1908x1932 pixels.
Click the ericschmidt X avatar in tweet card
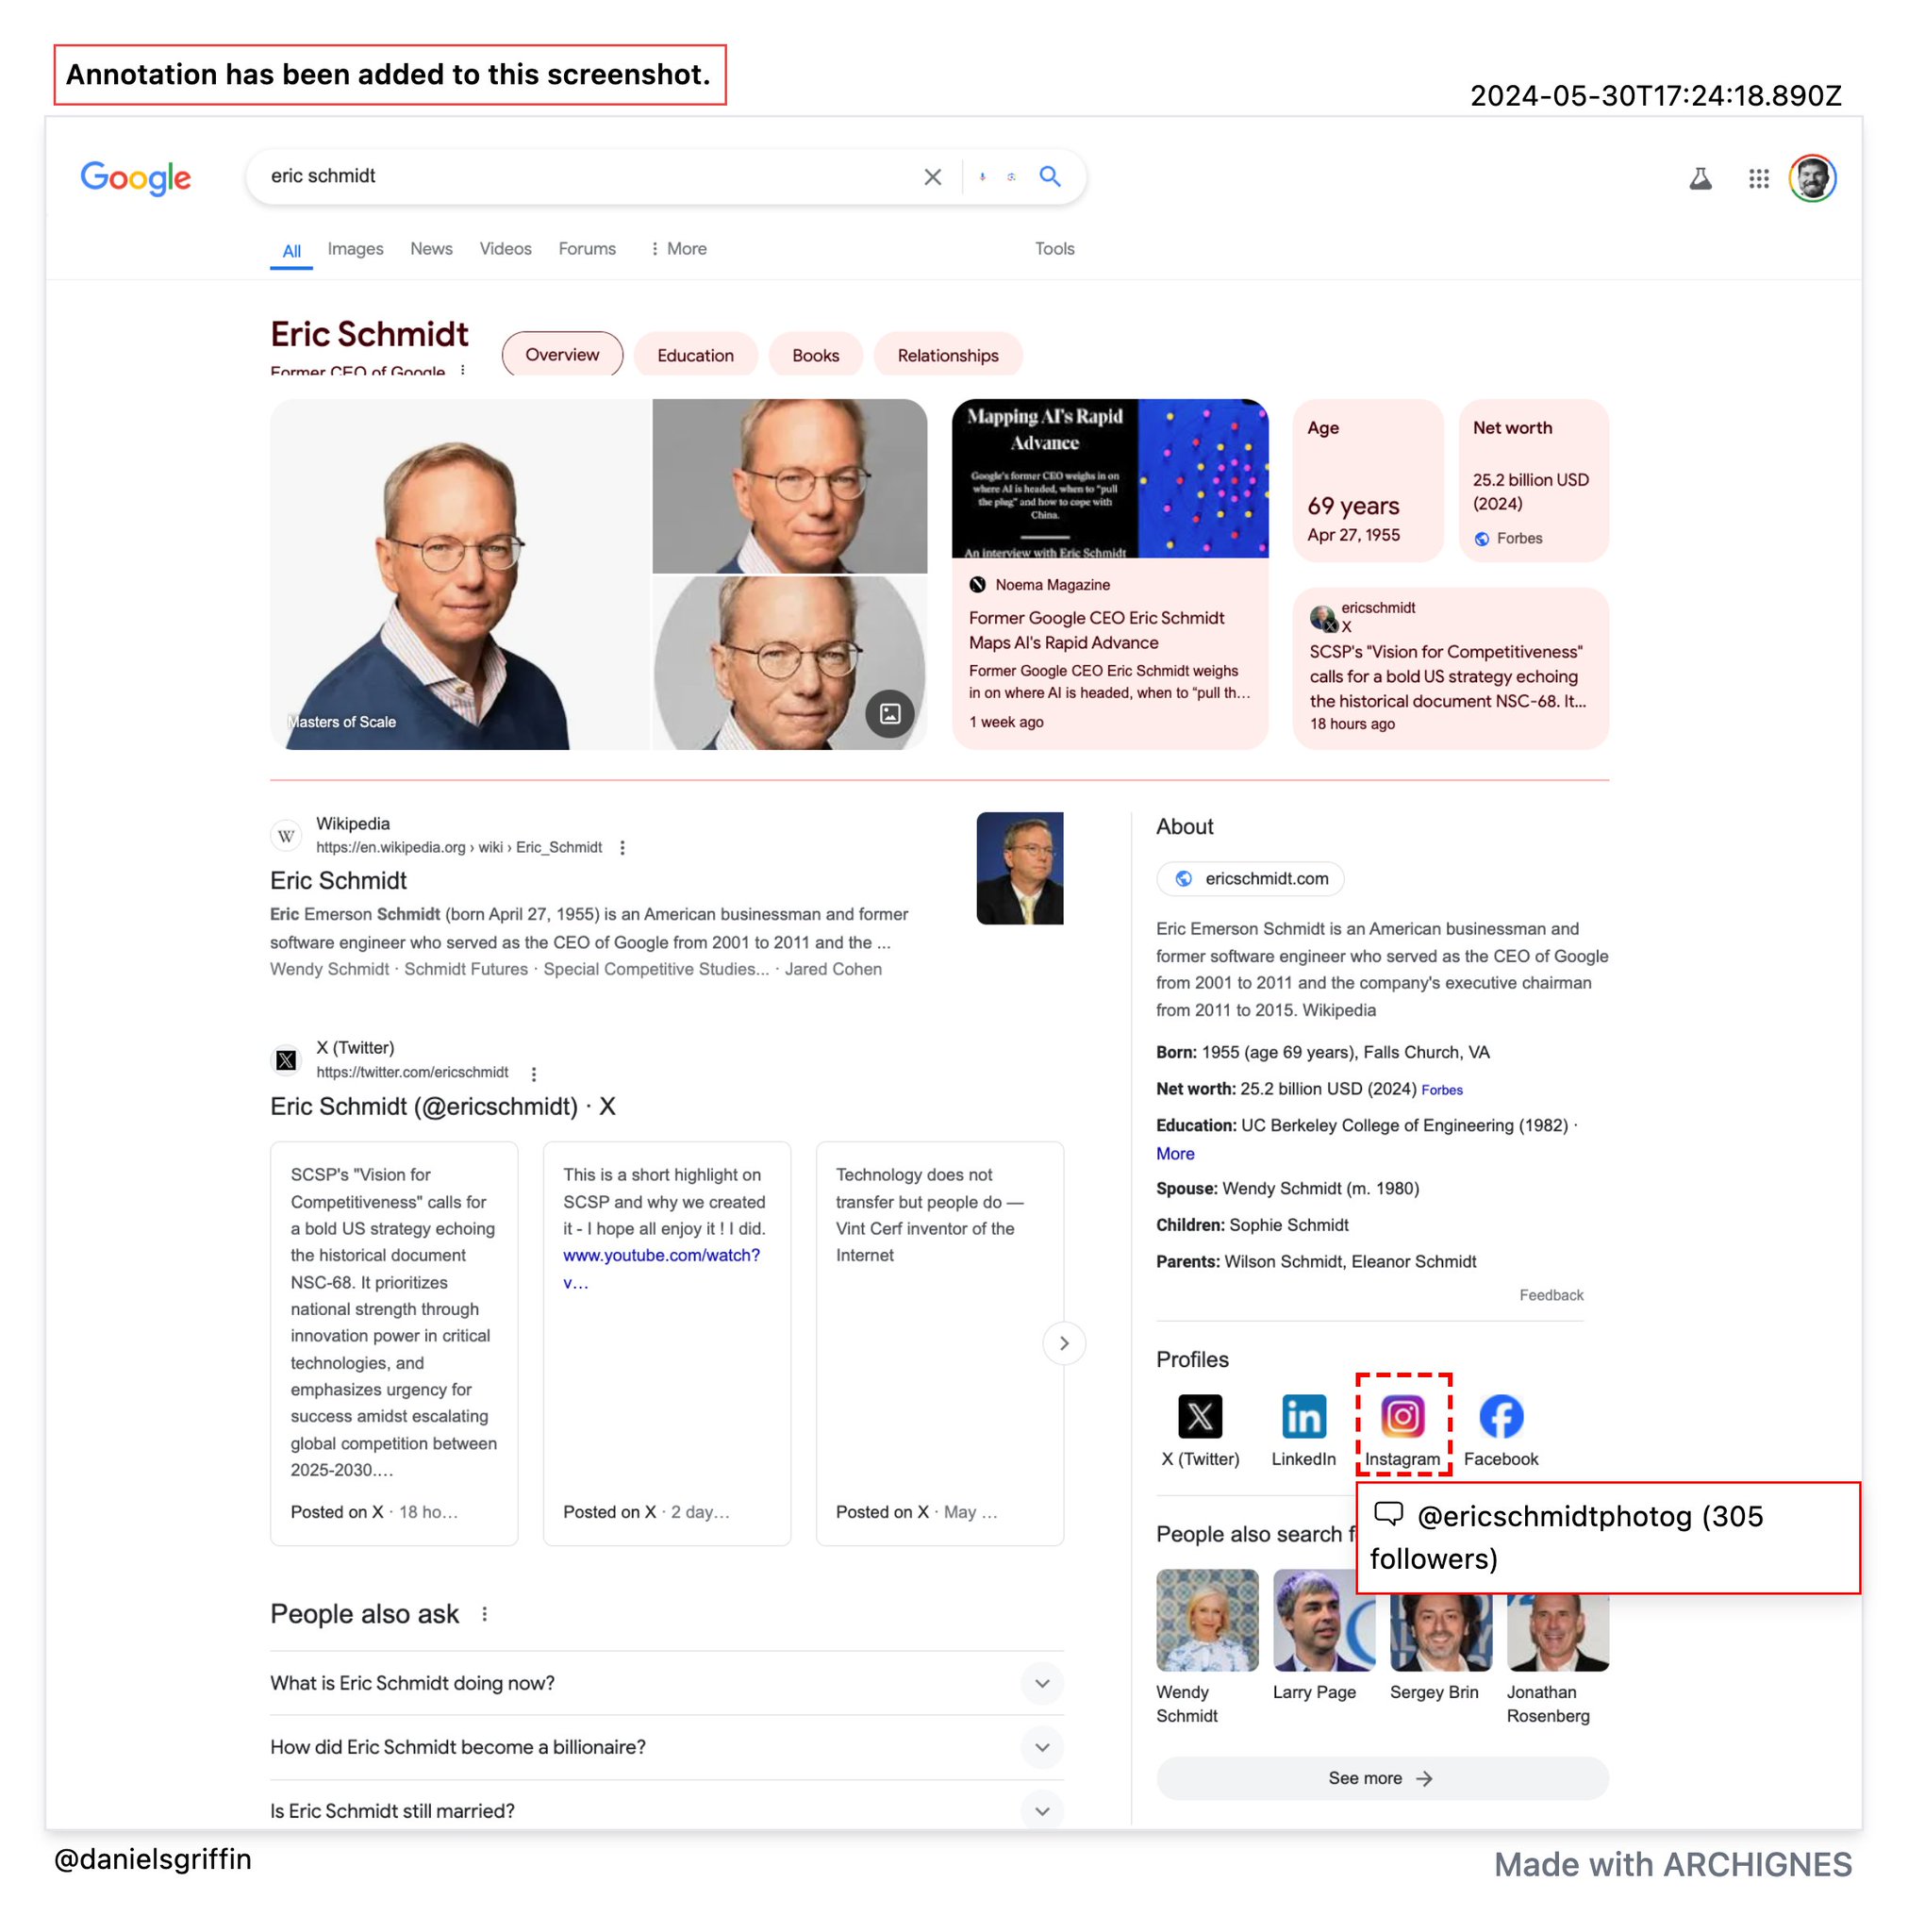(x=1322, y=618)
